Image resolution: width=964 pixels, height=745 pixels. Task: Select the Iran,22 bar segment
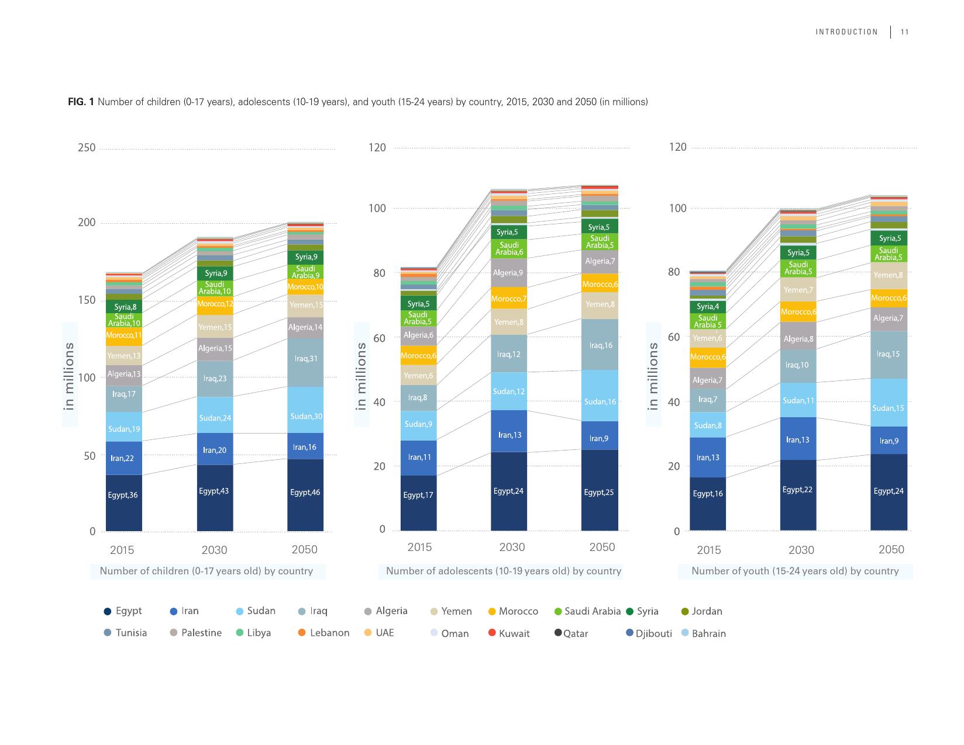(x=123, y=458)
